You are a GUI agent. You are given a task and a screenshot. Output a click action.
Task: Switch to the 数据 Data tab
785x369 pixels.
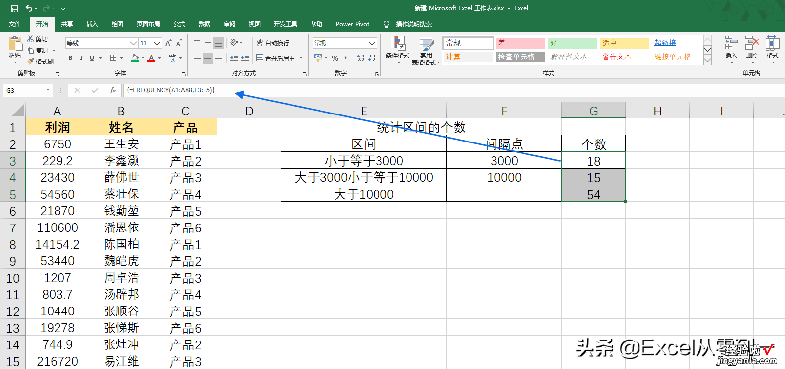(204, 24)
